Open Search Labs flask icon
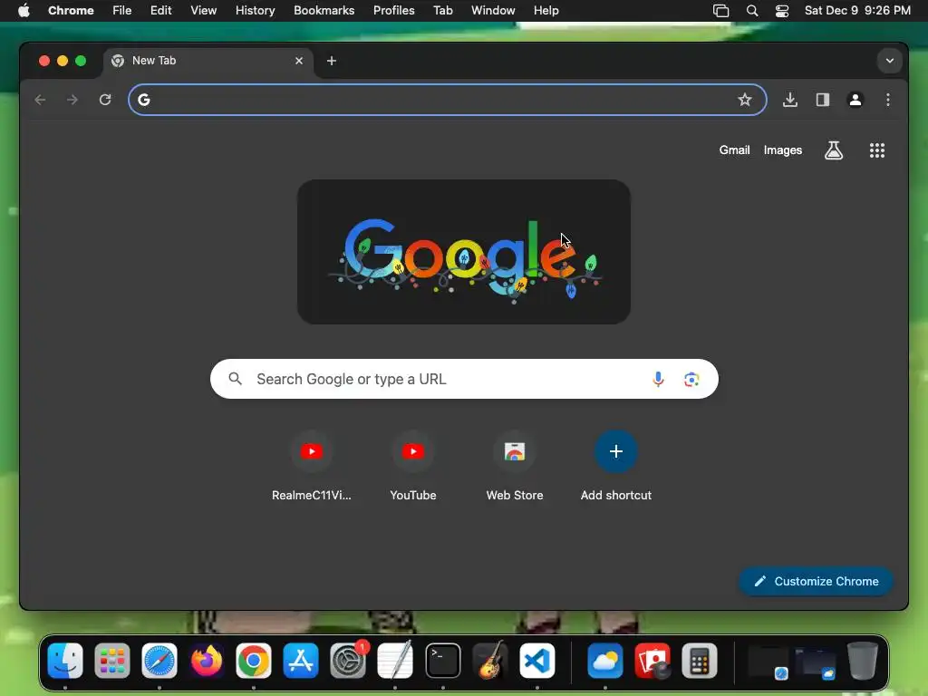The height and width of the screenshot is (696, 928). pos(834,150)
